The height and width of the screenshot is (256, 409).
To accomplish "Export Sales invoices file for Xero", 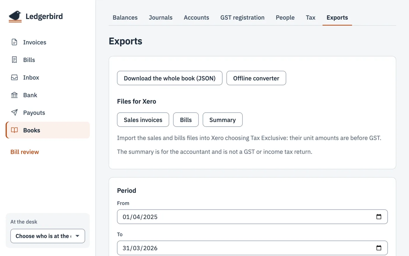I will click(x=143, y=120).
